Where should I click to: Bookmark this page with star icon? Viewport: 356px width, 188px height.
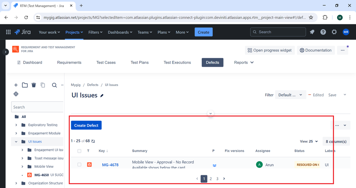[x=311, y=17]
